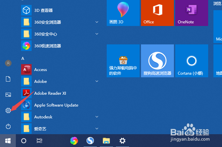Open the Adobe folder icon
Image resolution: width=222 pixels, height=147 pixels.
26,81
